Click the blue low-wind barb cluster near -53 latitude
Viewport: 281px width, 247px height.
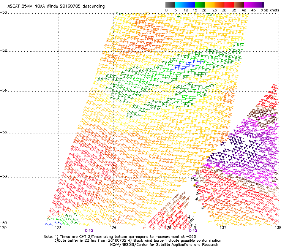click(x=187, y=65)
